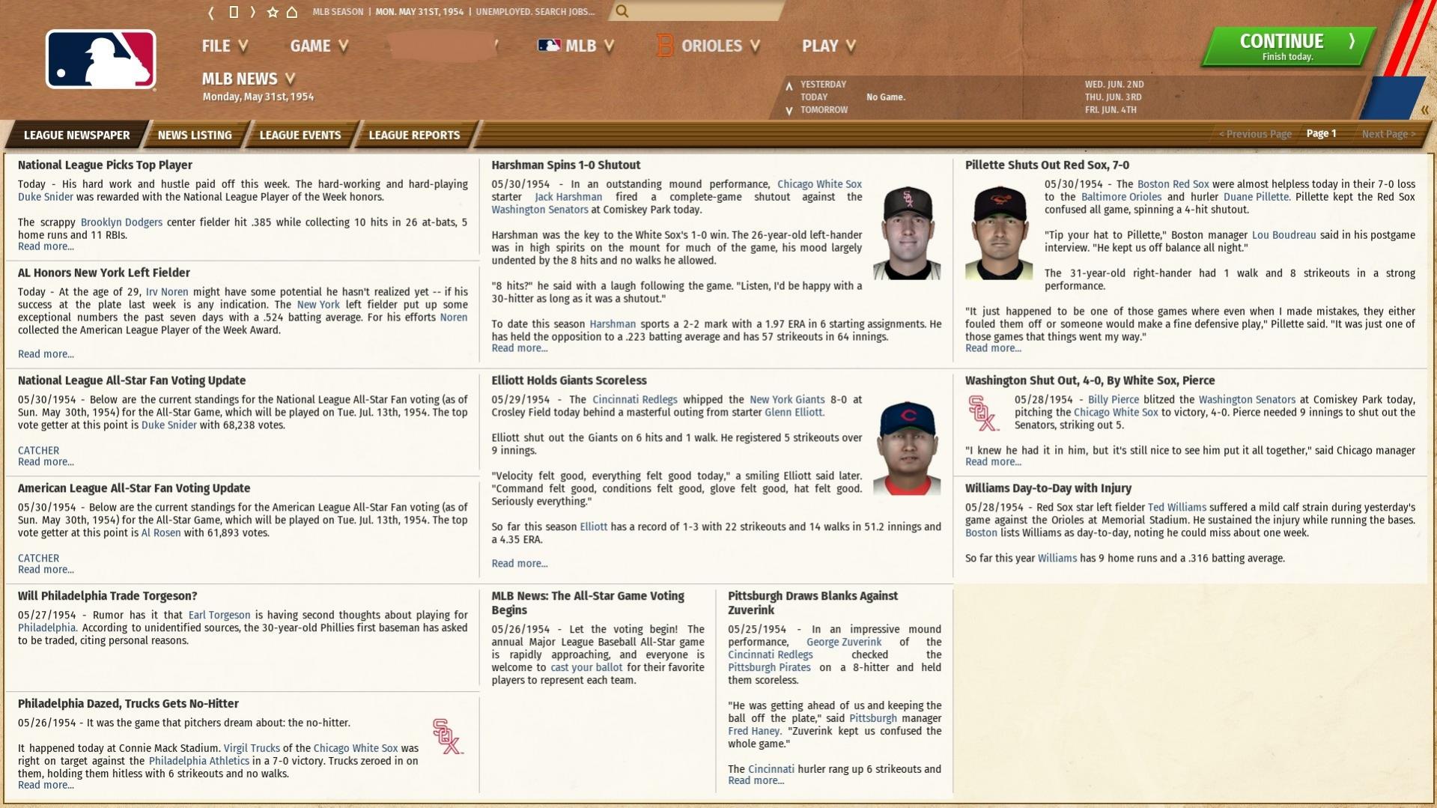Image resolution: width=1437 pixels, height=808 pixels.
Task: Open the PLAY dropdown menu
Action: (829, 46)
